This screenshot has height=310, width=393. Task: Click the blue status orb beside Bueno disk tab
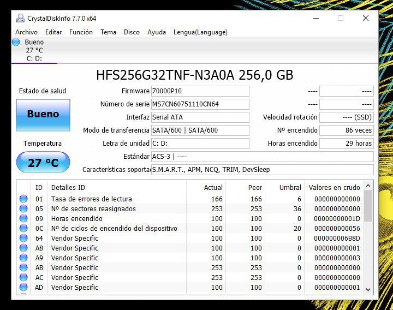click(x=16, y=42)
